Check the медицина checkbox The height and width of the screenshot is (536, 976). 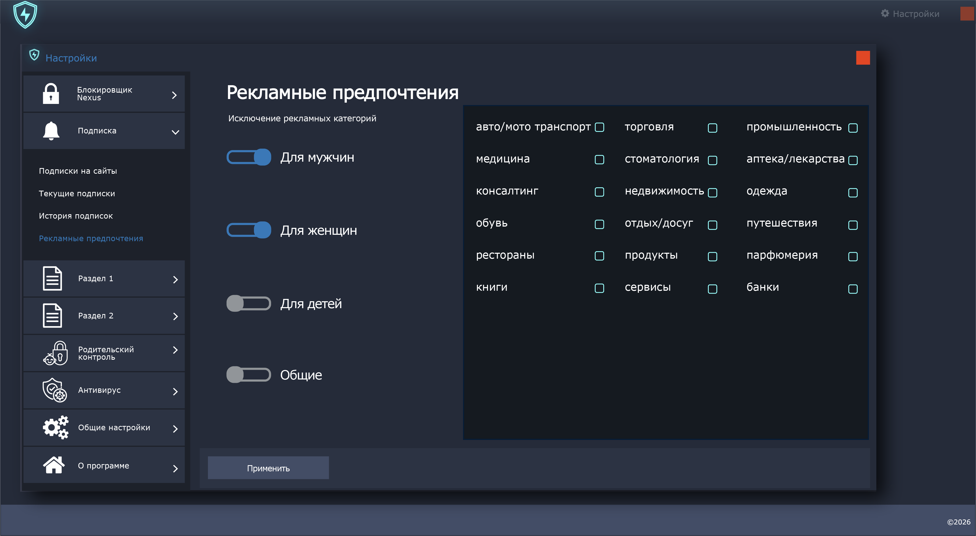click(x=599, y=160)
